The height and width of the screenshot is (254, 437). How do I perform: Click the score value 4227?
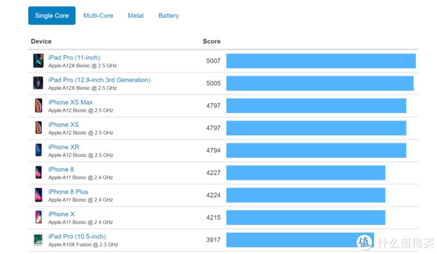coord(213,173)
